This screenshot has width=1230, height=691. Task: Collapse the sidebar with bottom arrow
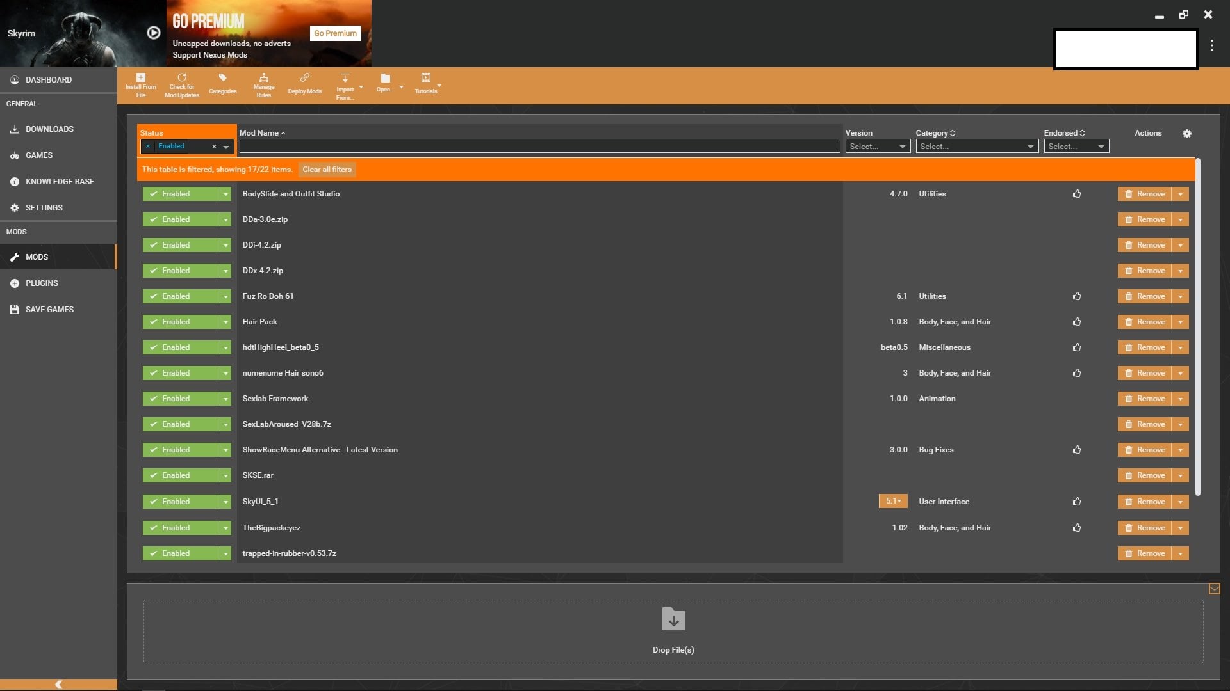pos(58,685)
